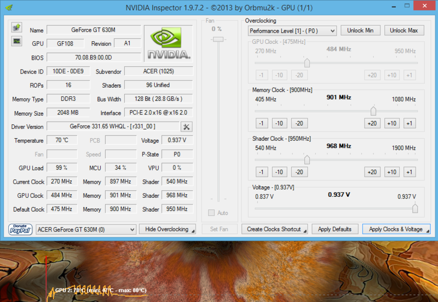Image resolution: width=438 pixels, height=302 pixels.
Task: Open driver profile settings wrench icon
Action: tap(186, 127)
